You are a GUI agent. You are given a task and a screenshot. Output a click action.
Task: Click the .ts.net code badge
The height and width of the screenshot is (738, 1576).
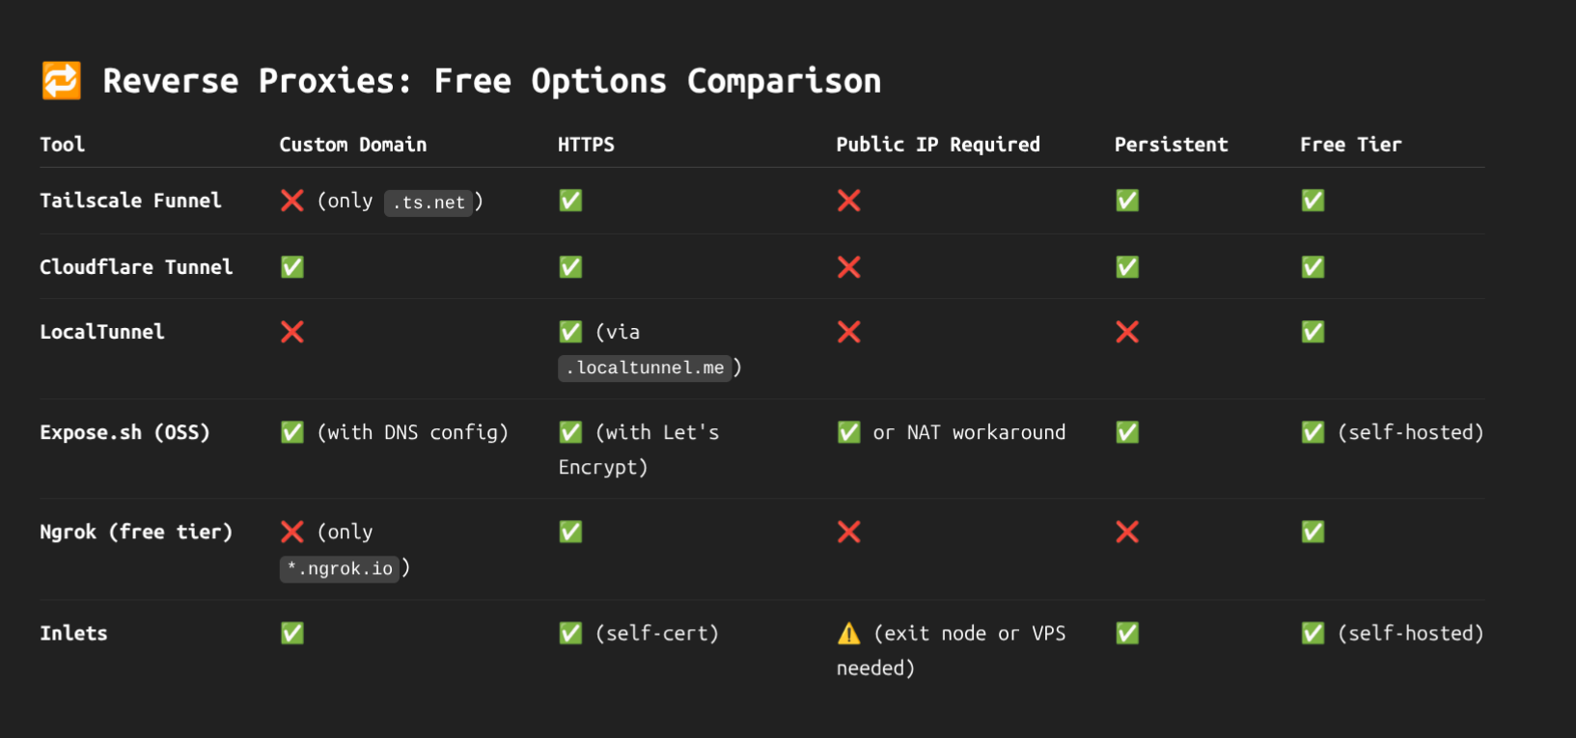pos(429,203)
